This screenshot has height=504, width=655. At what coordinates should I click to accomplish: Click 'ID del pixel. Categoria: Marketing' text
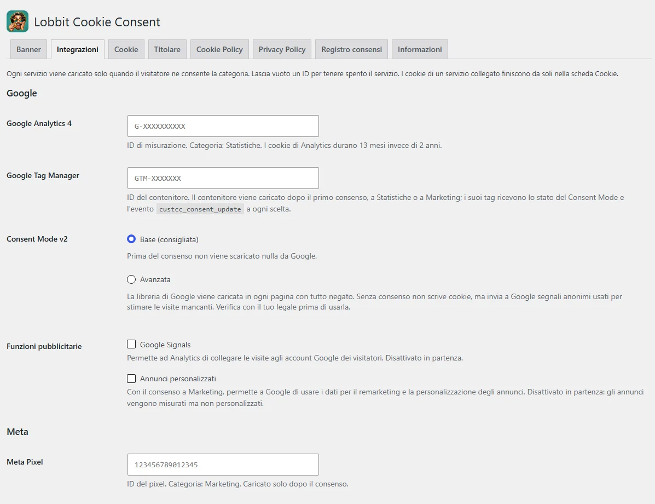coord(237,484)
